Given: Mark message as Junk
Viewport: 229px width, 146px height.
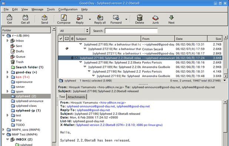Looking at the screenshot, I should tap(155, 18).
